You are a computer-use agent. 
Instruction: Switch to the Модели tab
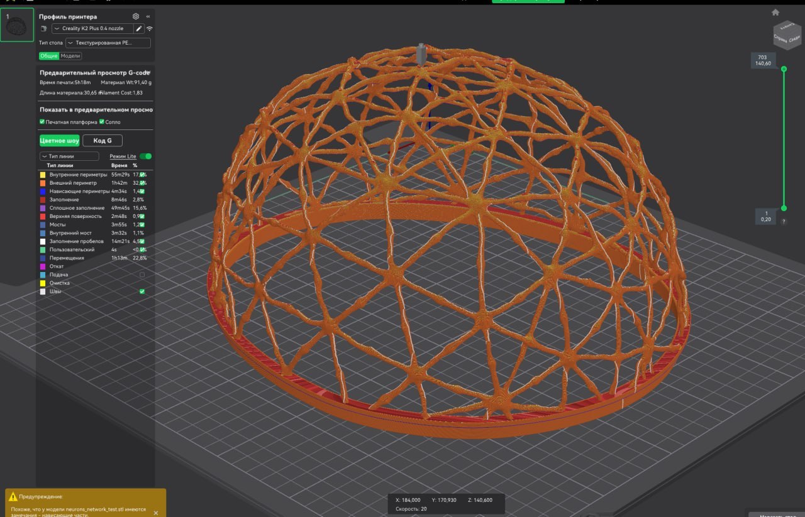click(x=70, y=56)
